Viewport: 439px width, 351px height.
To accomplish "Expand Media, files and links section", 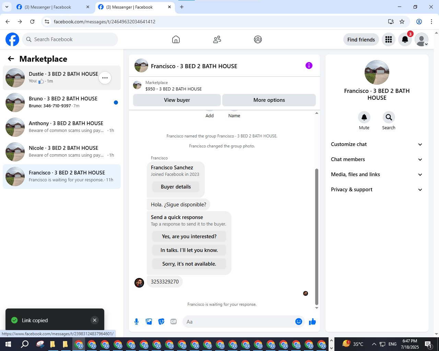I will pyautogui.click(x=377, y=174).
